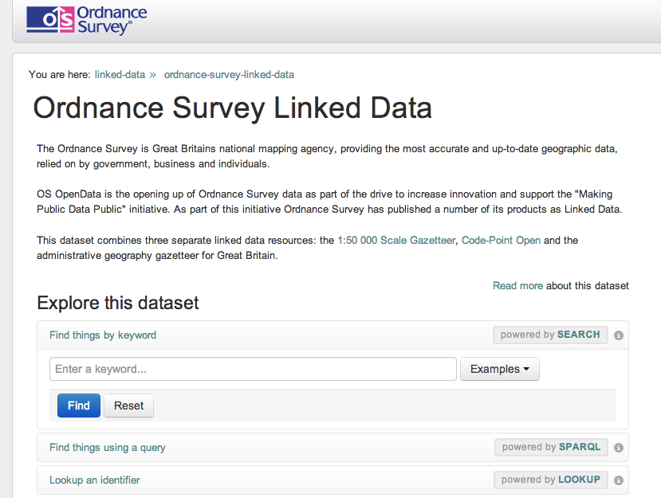Open the Examples dropdown
The height and width of the screenshot is (498, 661).
tap(500, 369)
